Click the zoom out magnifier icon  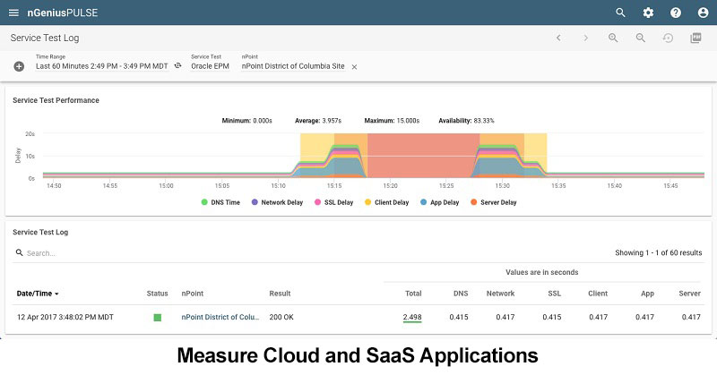pos(641,38)
